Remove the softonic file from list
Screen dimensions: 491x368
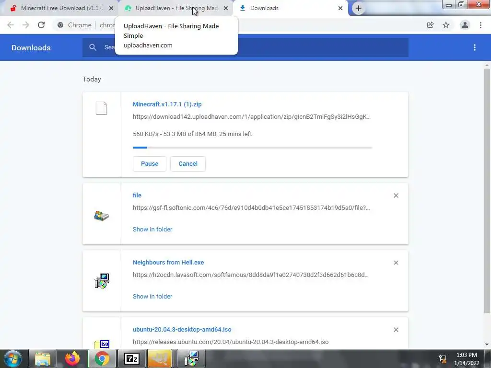point(396,195)
